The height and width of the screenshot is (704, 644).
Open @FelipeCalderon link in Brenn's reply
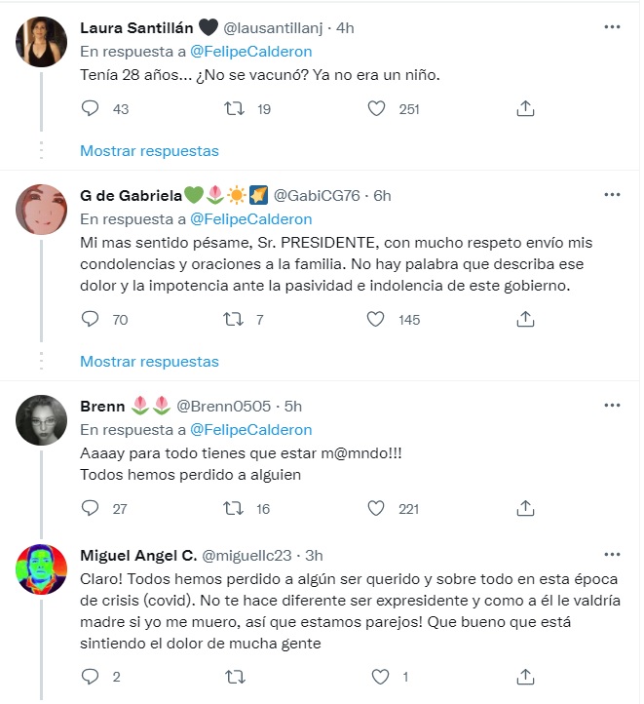(x=250, y=430)
